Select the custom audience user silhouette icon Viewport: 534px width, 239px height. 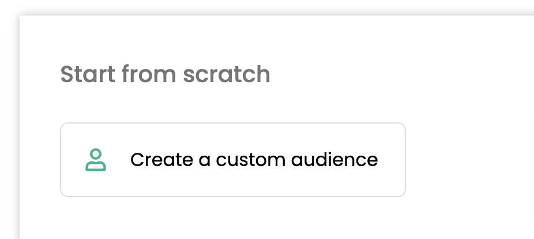click(x=96, y=160)
